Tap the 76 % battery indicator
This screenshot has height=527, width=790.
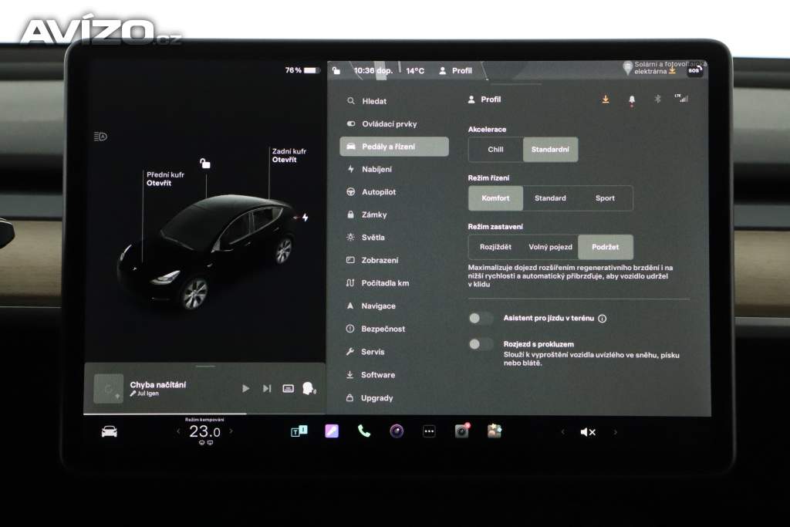point(302,70)
